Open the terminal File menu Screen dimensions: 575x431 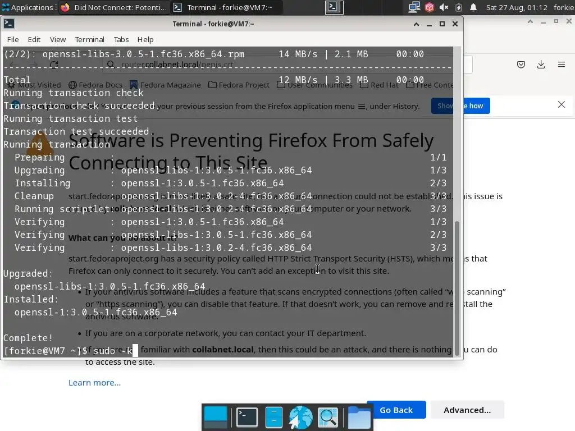13,40
